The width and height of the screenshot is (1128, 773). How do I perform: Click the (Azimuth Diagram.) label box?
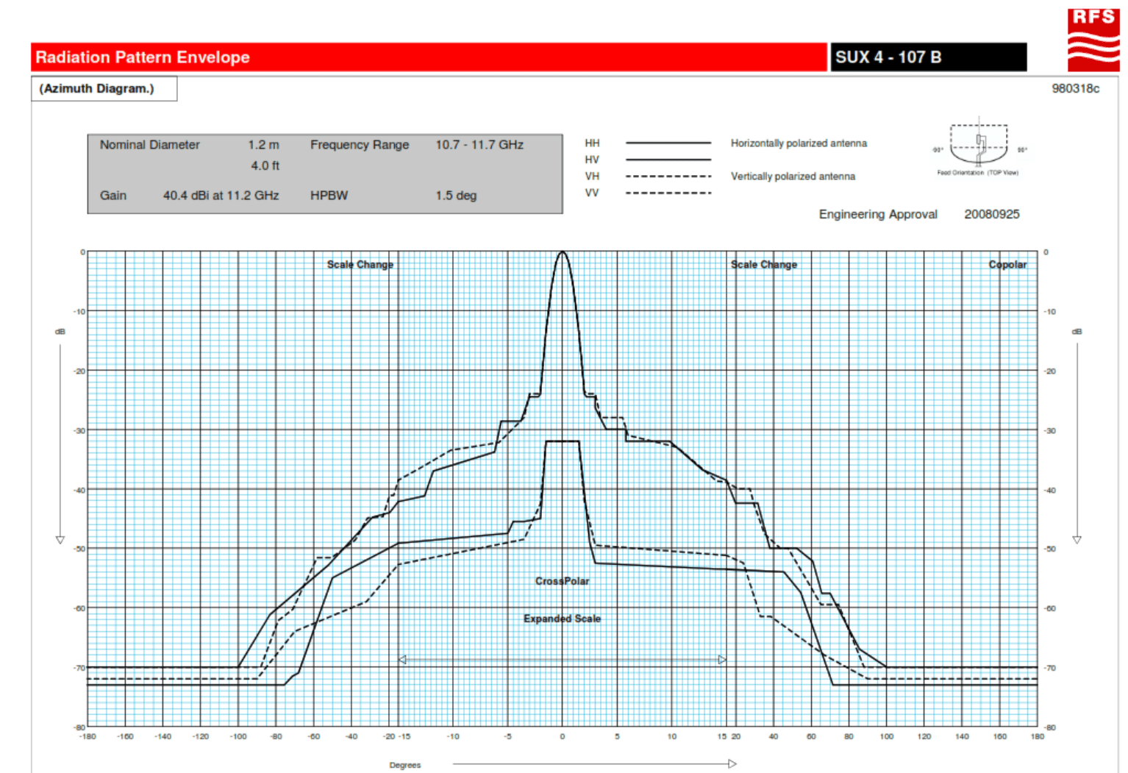click(104, 88)
